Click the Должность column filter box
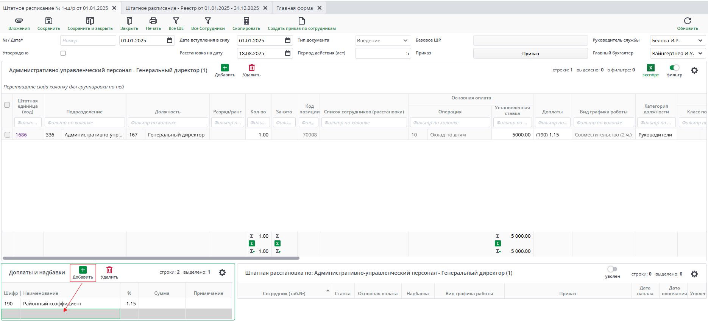The image size is (708, 322). [168, 122]
